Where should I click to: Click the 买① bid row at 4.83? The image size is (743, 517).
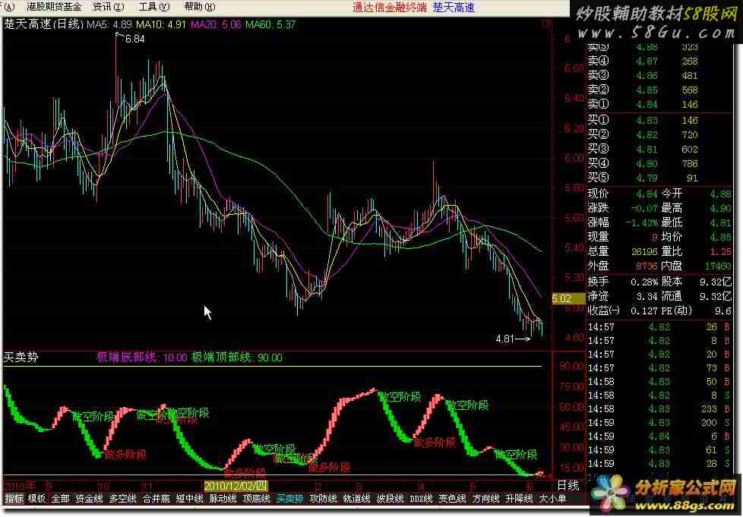(659, 120)
